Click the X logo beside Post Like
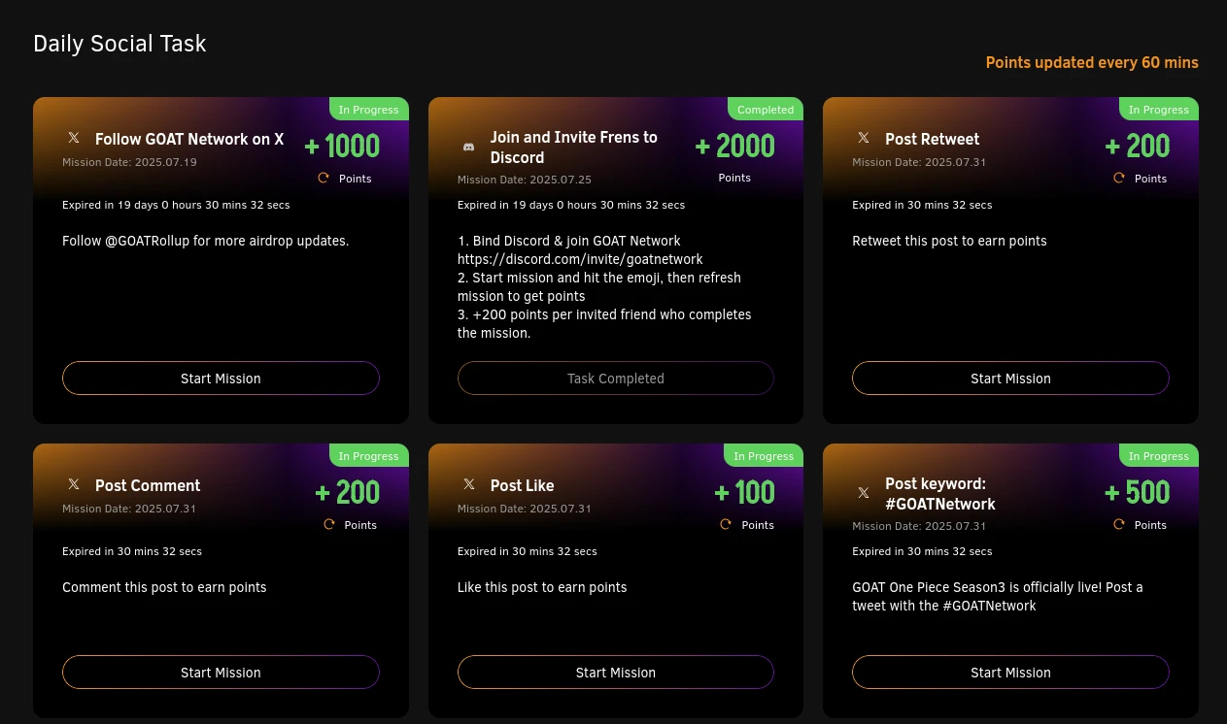 tap(469, 484)
